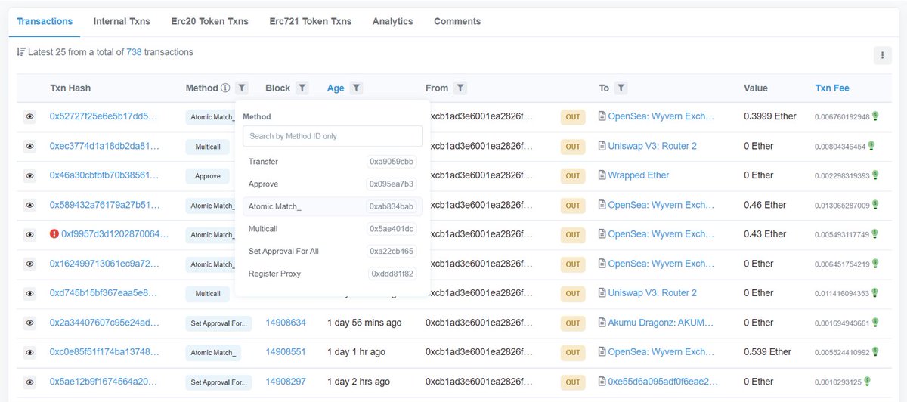The width and height of the screenshot is (907, 402).
Task: Toggle eye preview for 0xec3774d1a18db2da81 row
Action: [x=29, y=147]
